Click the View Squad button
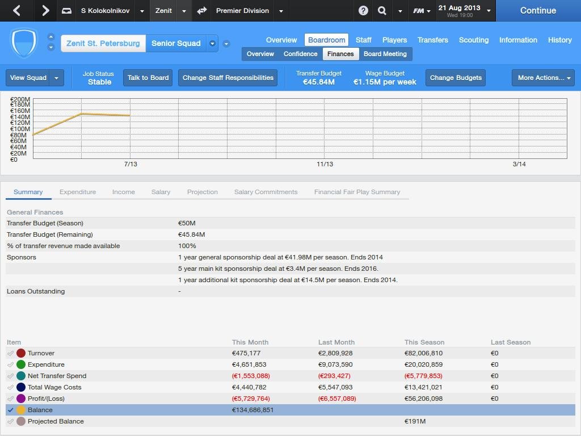 pos(28,78)
